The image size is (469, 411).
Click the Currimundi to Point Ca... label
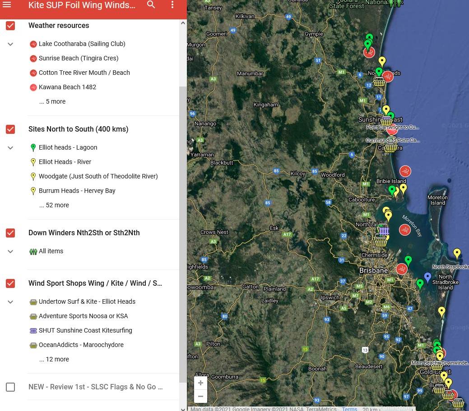(393, 140)
